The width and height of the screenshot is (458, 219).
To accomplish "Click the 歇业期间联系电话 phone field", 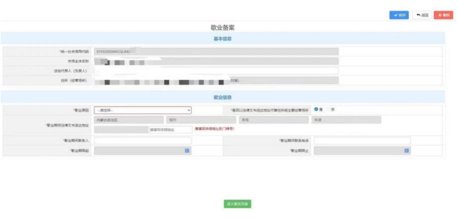I will coord(362,141).
